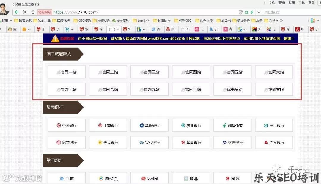Open 凤凰网 site link
The width and height of the screenshot is (321, 184).
coord(150,178)
